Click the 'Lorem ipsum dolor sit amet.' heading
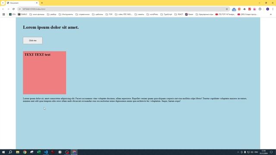Viewport: 276px width, 155px height. [51, 28]
